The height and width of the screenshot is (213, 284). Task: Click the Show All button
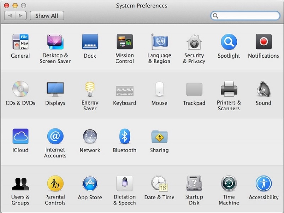47,16
